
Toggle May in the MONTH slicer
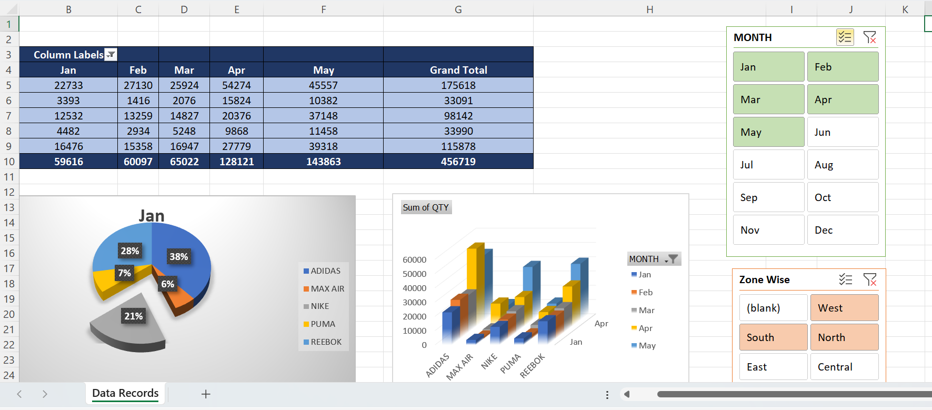coord(769,132)
